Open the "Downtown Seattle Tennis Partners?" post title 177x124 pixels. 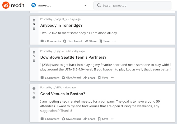click(73, 57)
